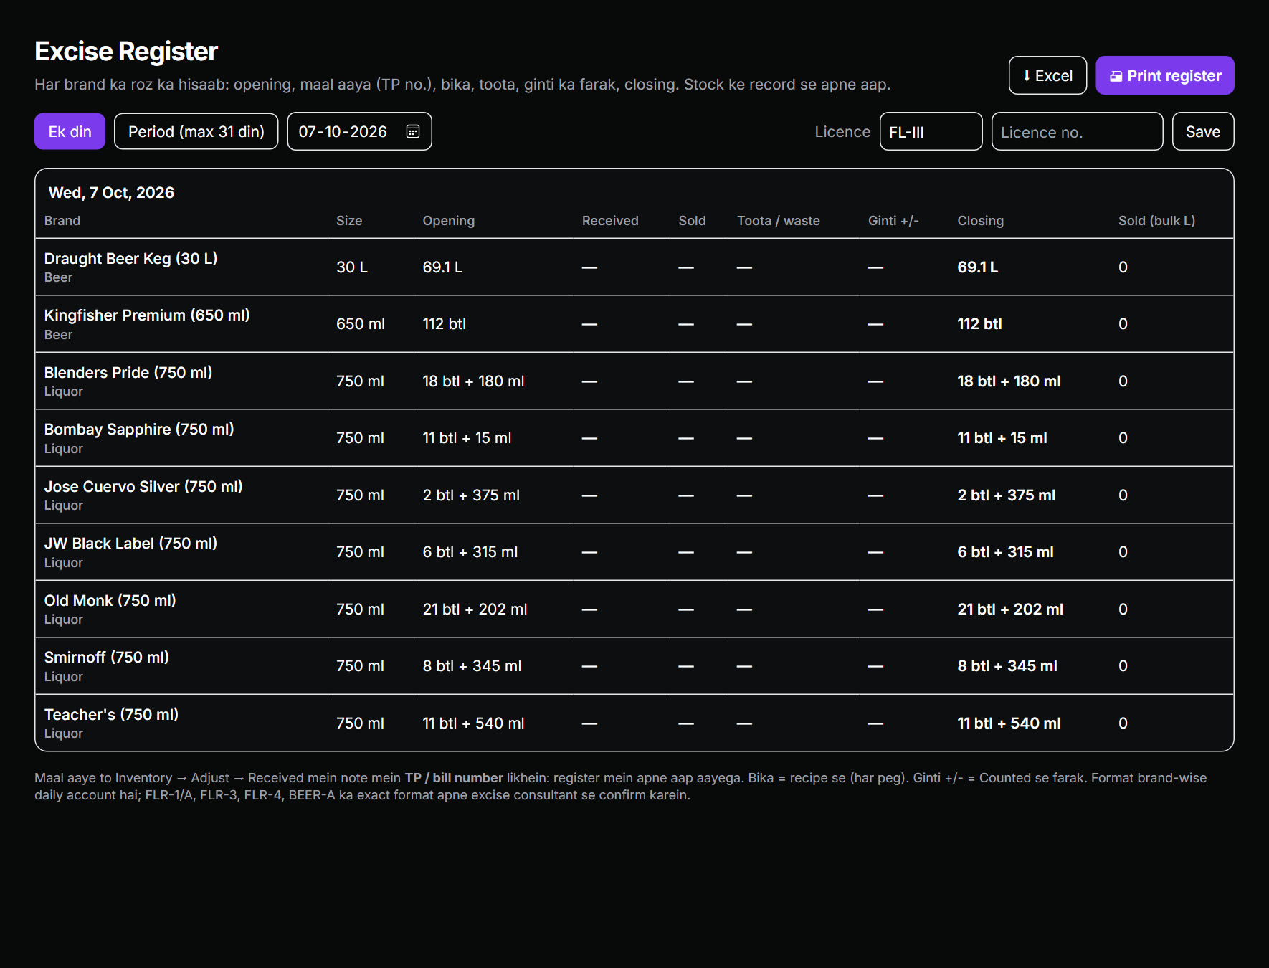Click the Print register button
1269x968 pixels.
click(1165, 75)
